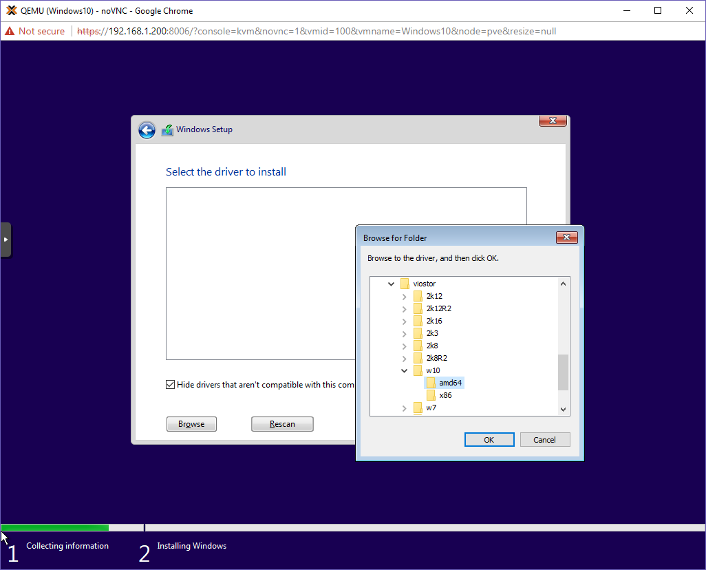Confirm folder selection with OK
706x570 pixels.
tap(489, 439)
